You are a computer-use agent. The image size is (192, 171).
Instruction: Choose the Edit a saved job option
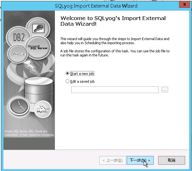click(x=67, y=81)
